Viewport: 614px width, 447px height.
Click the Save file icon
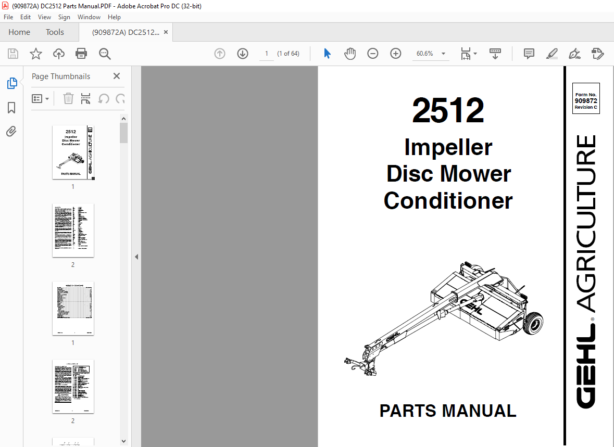13,54
